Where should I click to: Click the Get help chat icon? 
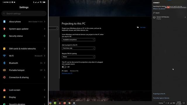tap(138, 27)
